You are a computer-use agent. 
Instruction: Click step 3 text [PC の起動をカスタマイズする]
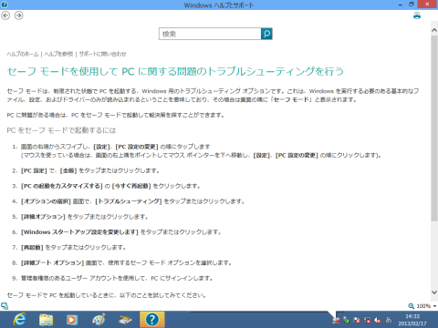coord(110,186)
